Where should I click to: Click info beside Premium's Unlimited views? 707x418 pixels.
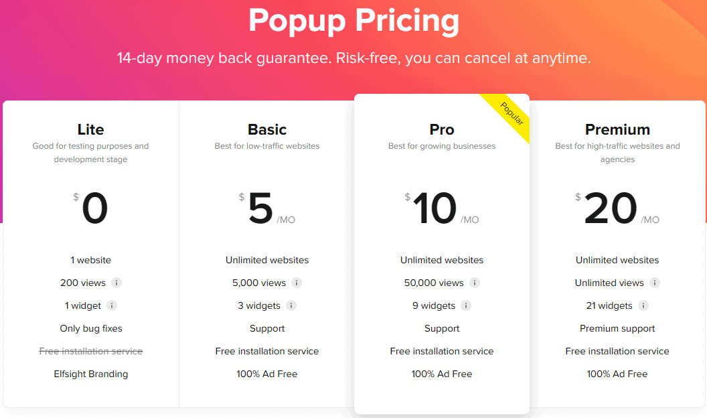654,283
